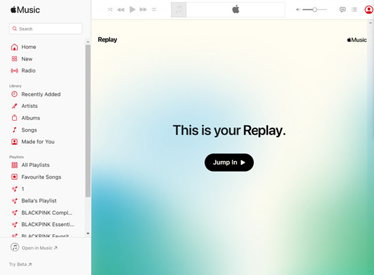Image resolution: width=374 pixels, height=275 pixels.
Task: Open Bella's Playlist
Action: click(x=39, y=201)
